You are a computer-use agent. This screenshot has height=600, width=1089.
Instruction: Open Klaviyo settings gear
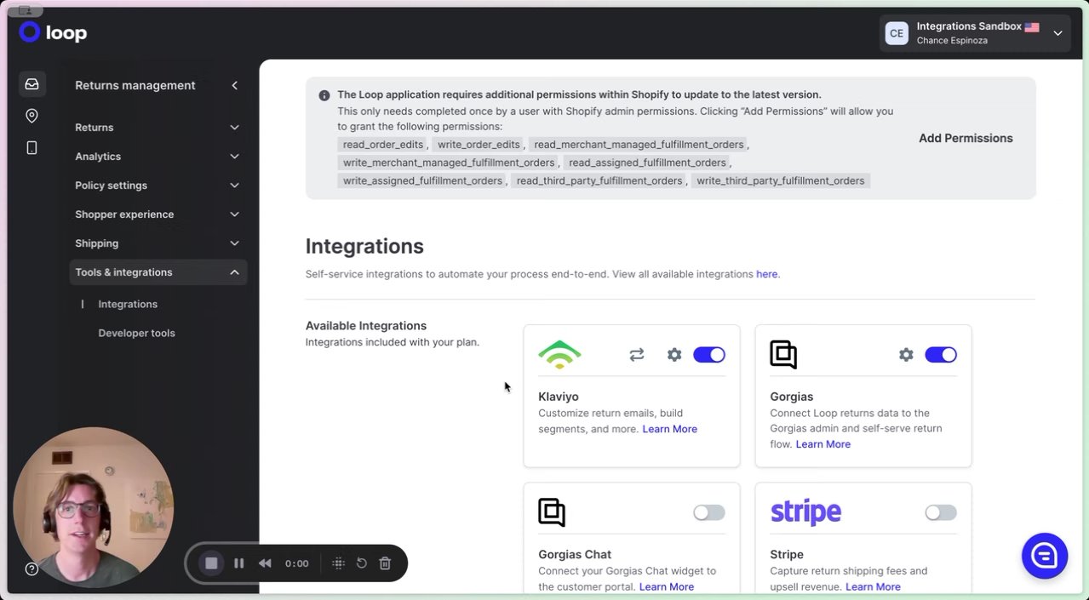click(674, 355)
